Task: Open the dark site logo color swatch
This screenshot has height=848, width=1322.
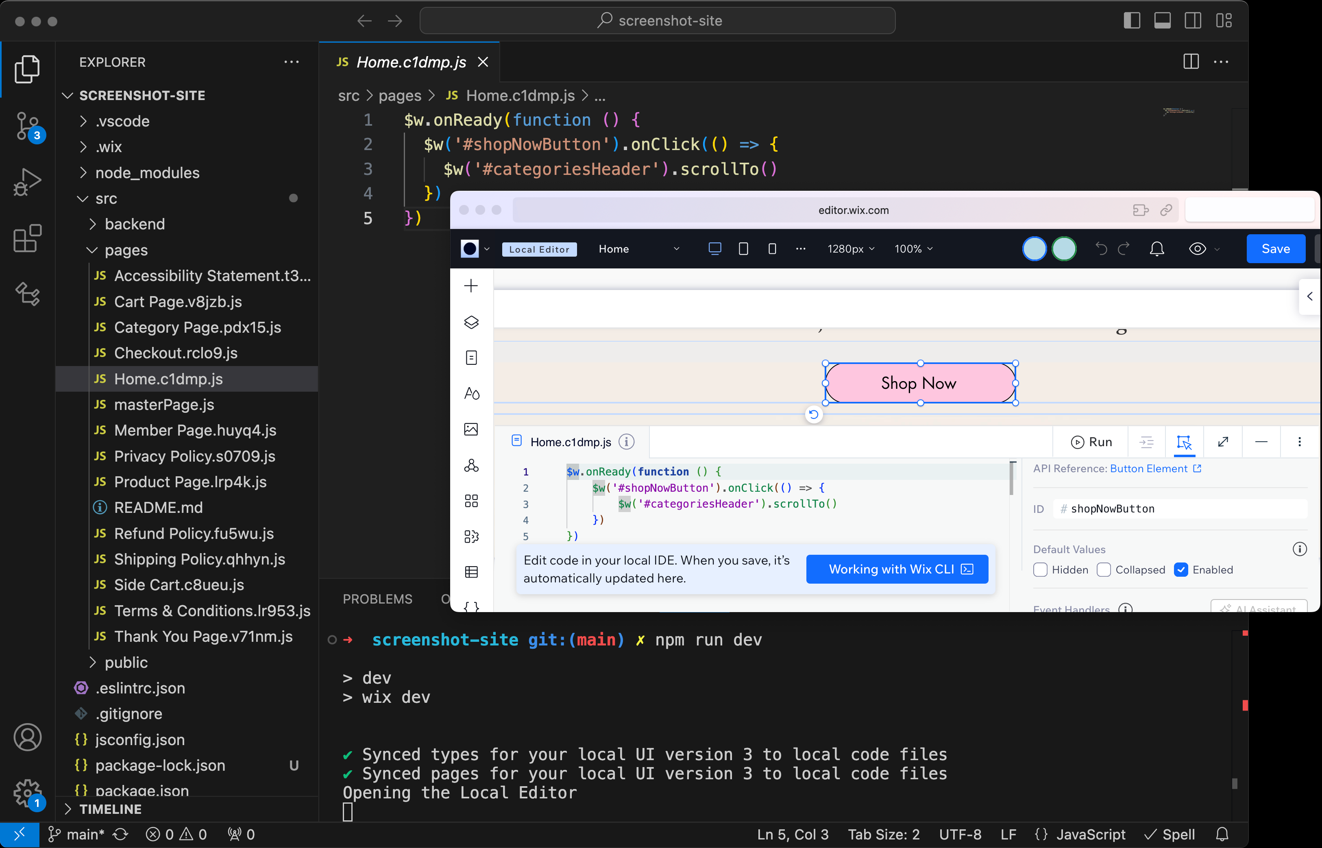Action: [x=470, y=249]
